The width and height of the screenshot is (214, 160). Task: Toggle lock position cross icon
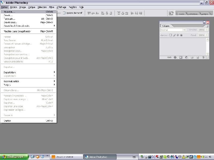click(178, 35)
